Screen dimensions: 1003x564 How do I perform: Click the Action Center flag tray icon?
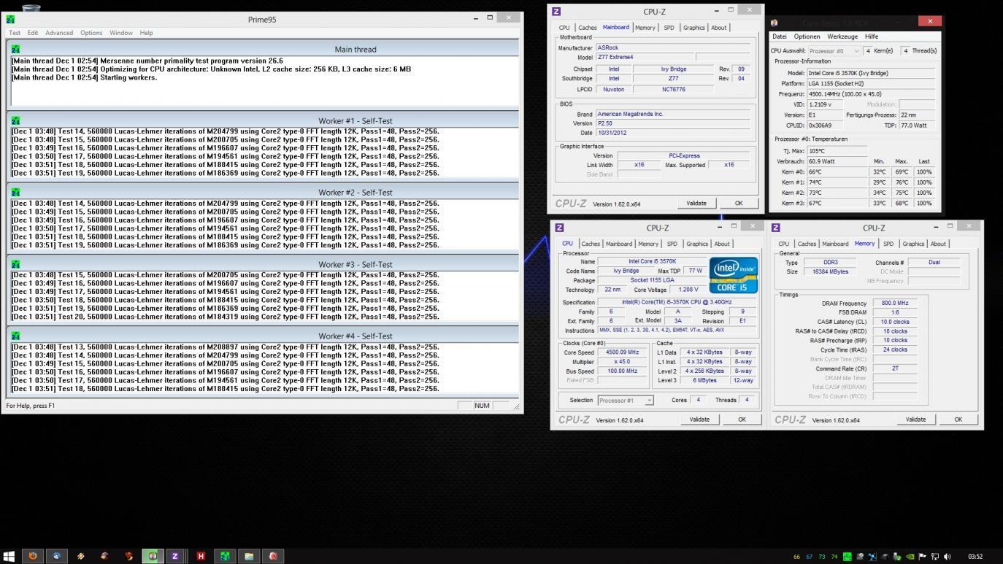922,557
